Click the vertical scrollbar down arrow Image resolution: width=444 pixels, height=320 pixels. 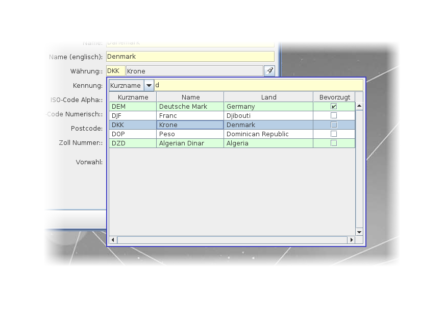pyautogui.click(x=359, y=232)
